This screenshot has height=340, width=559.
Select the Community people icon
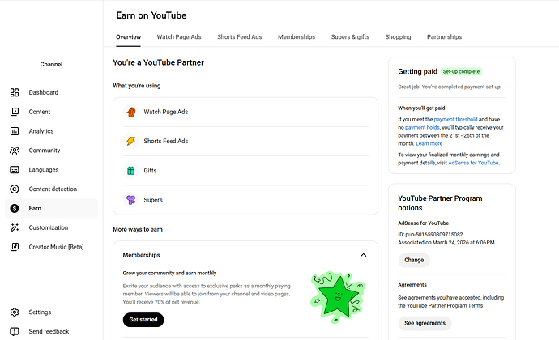coord(15,151)
